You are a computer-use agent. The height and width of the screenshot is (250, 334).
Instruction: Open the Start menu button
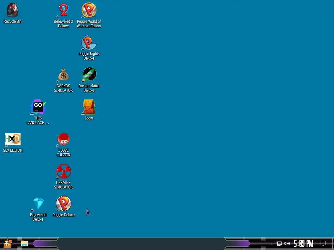point(8,243)
